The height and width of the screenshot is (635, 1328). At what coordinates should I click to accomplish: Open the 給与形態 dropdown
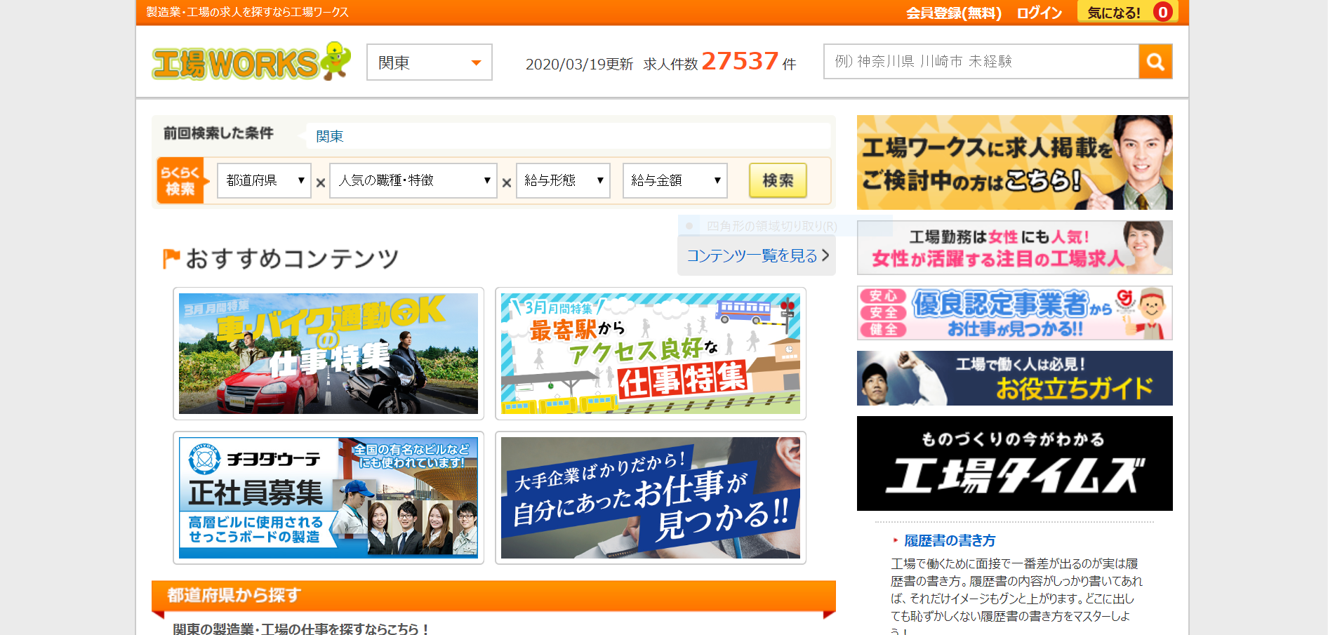(x=563, y=181)
